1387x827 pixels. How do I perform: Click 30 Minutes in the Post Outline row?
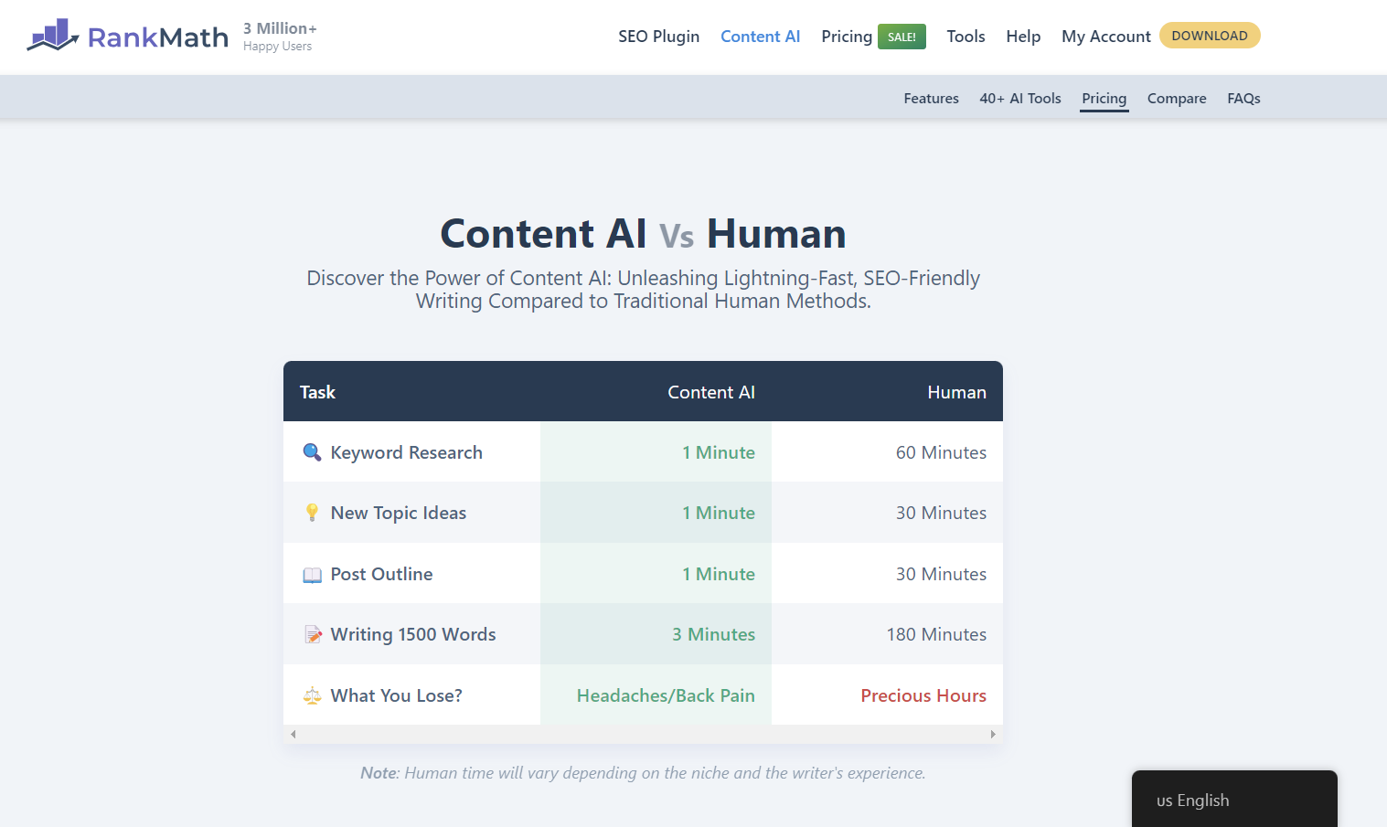tap(941, 574)
